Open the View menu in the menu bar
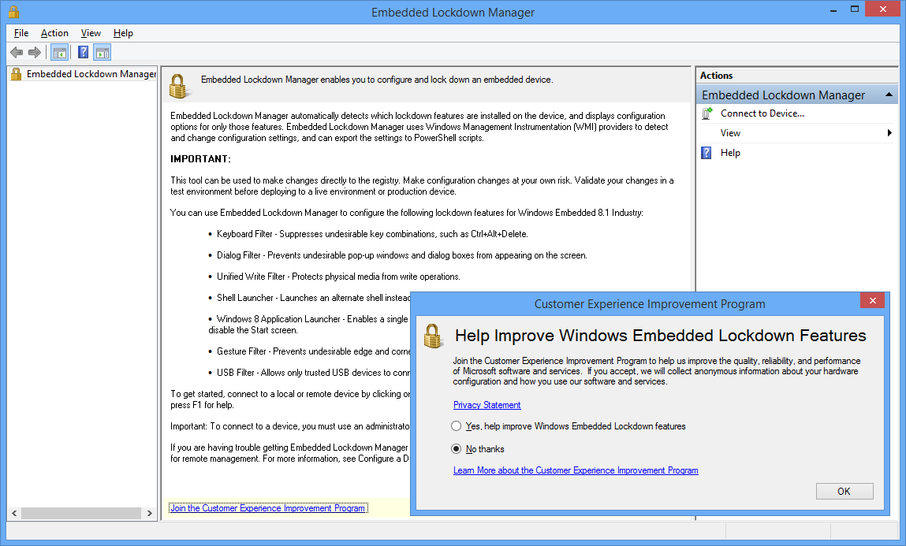 [91, 33]
